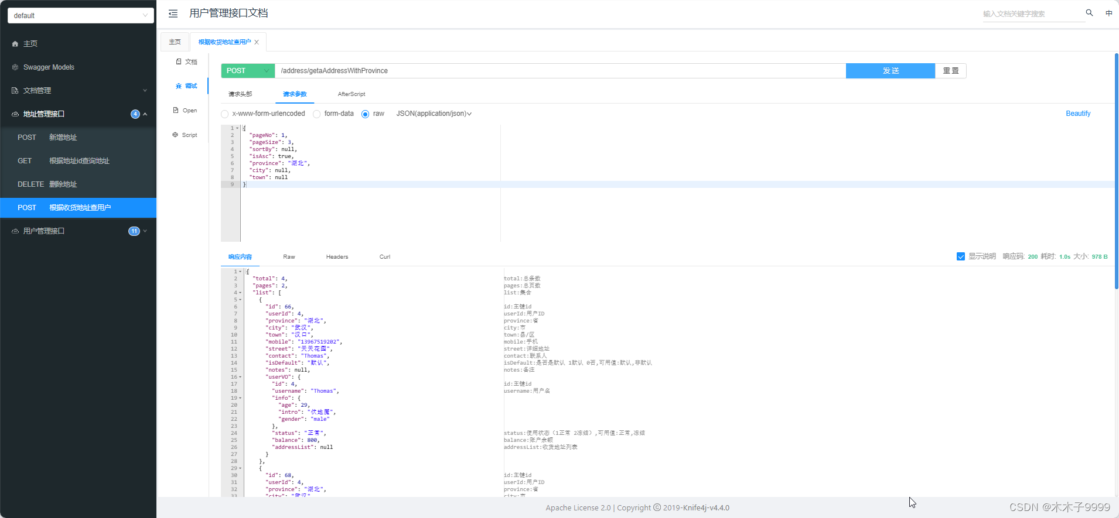Screen dimensions: 1119x518
Task: Click the Beautify link
Action: pos(1078,114)
